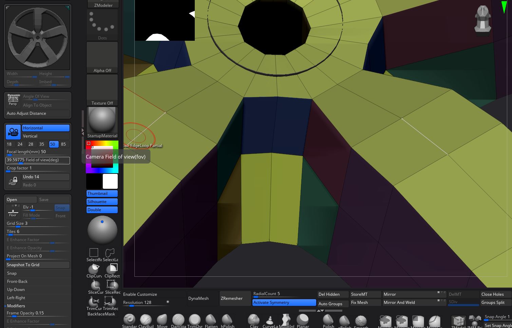Toggle the Floor grid icon
The image size is (512, 328).
click(x=13, y=211)
